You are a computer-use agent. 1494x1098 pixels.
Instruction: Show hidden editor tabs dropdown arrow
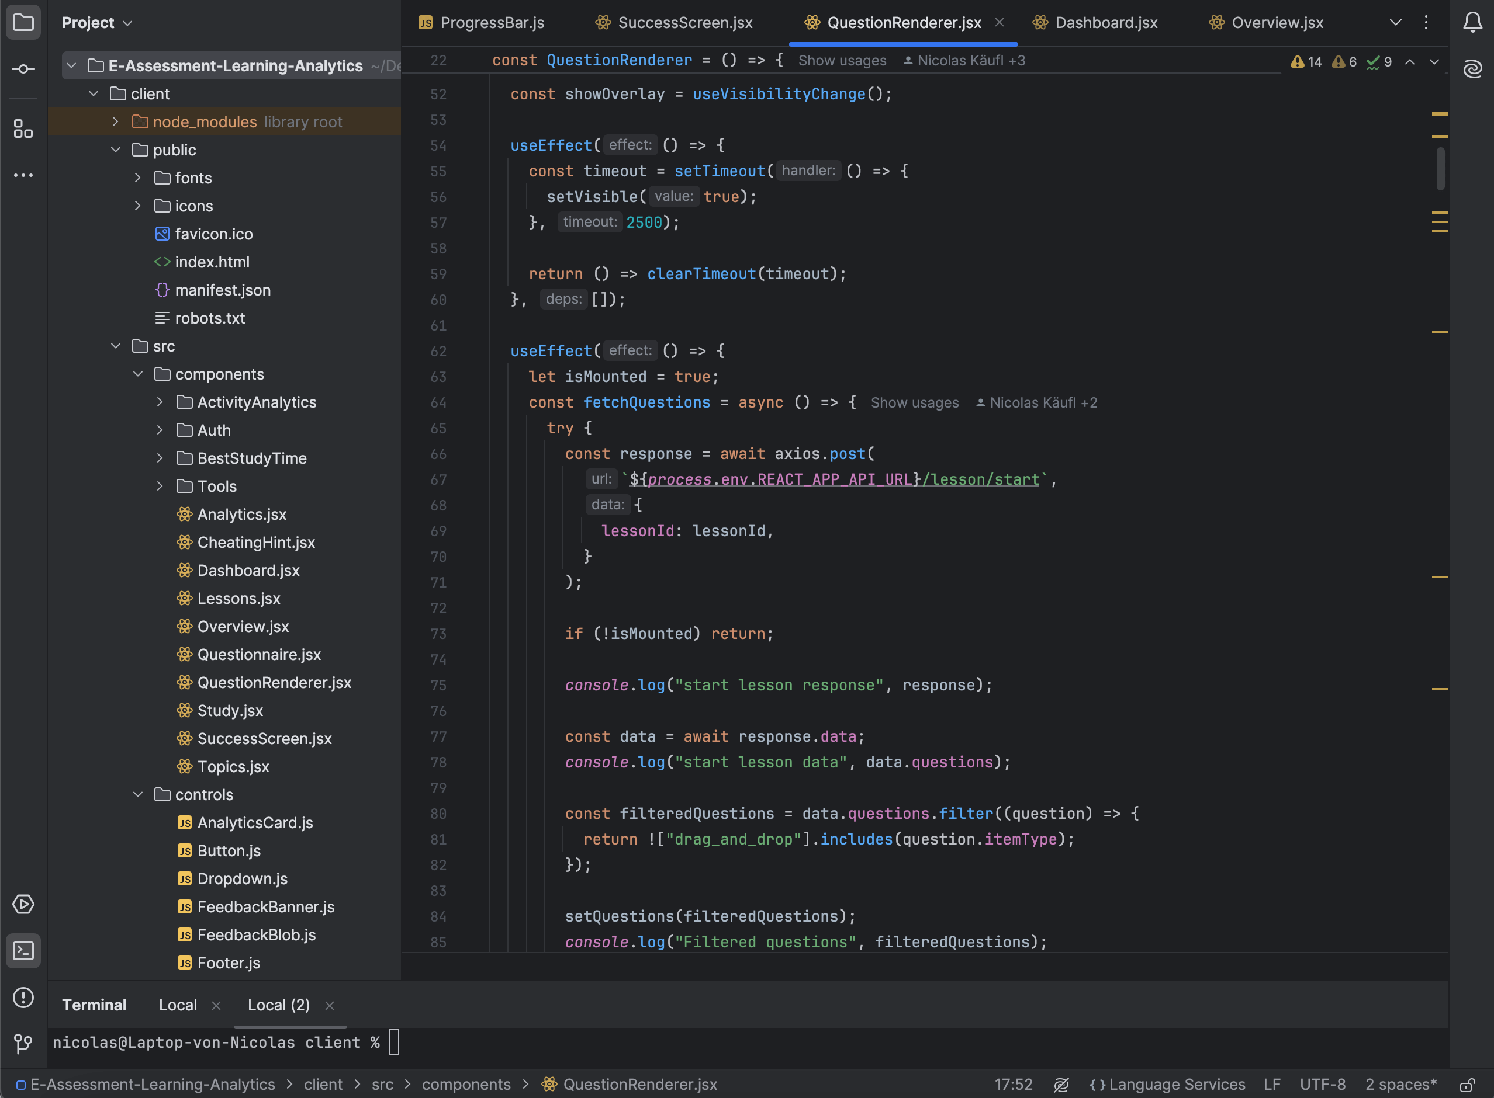(1396, 23)
